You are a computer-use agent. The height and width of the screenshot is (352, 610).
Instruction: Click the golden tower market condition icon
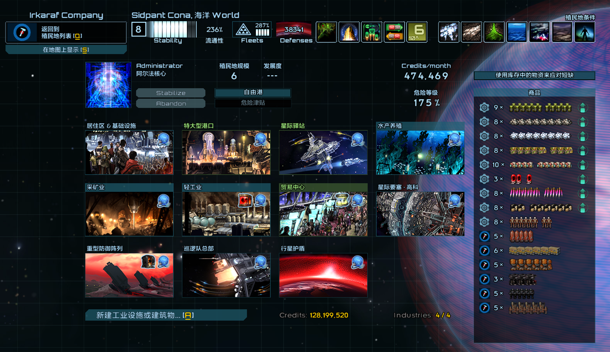coord(349,32)
